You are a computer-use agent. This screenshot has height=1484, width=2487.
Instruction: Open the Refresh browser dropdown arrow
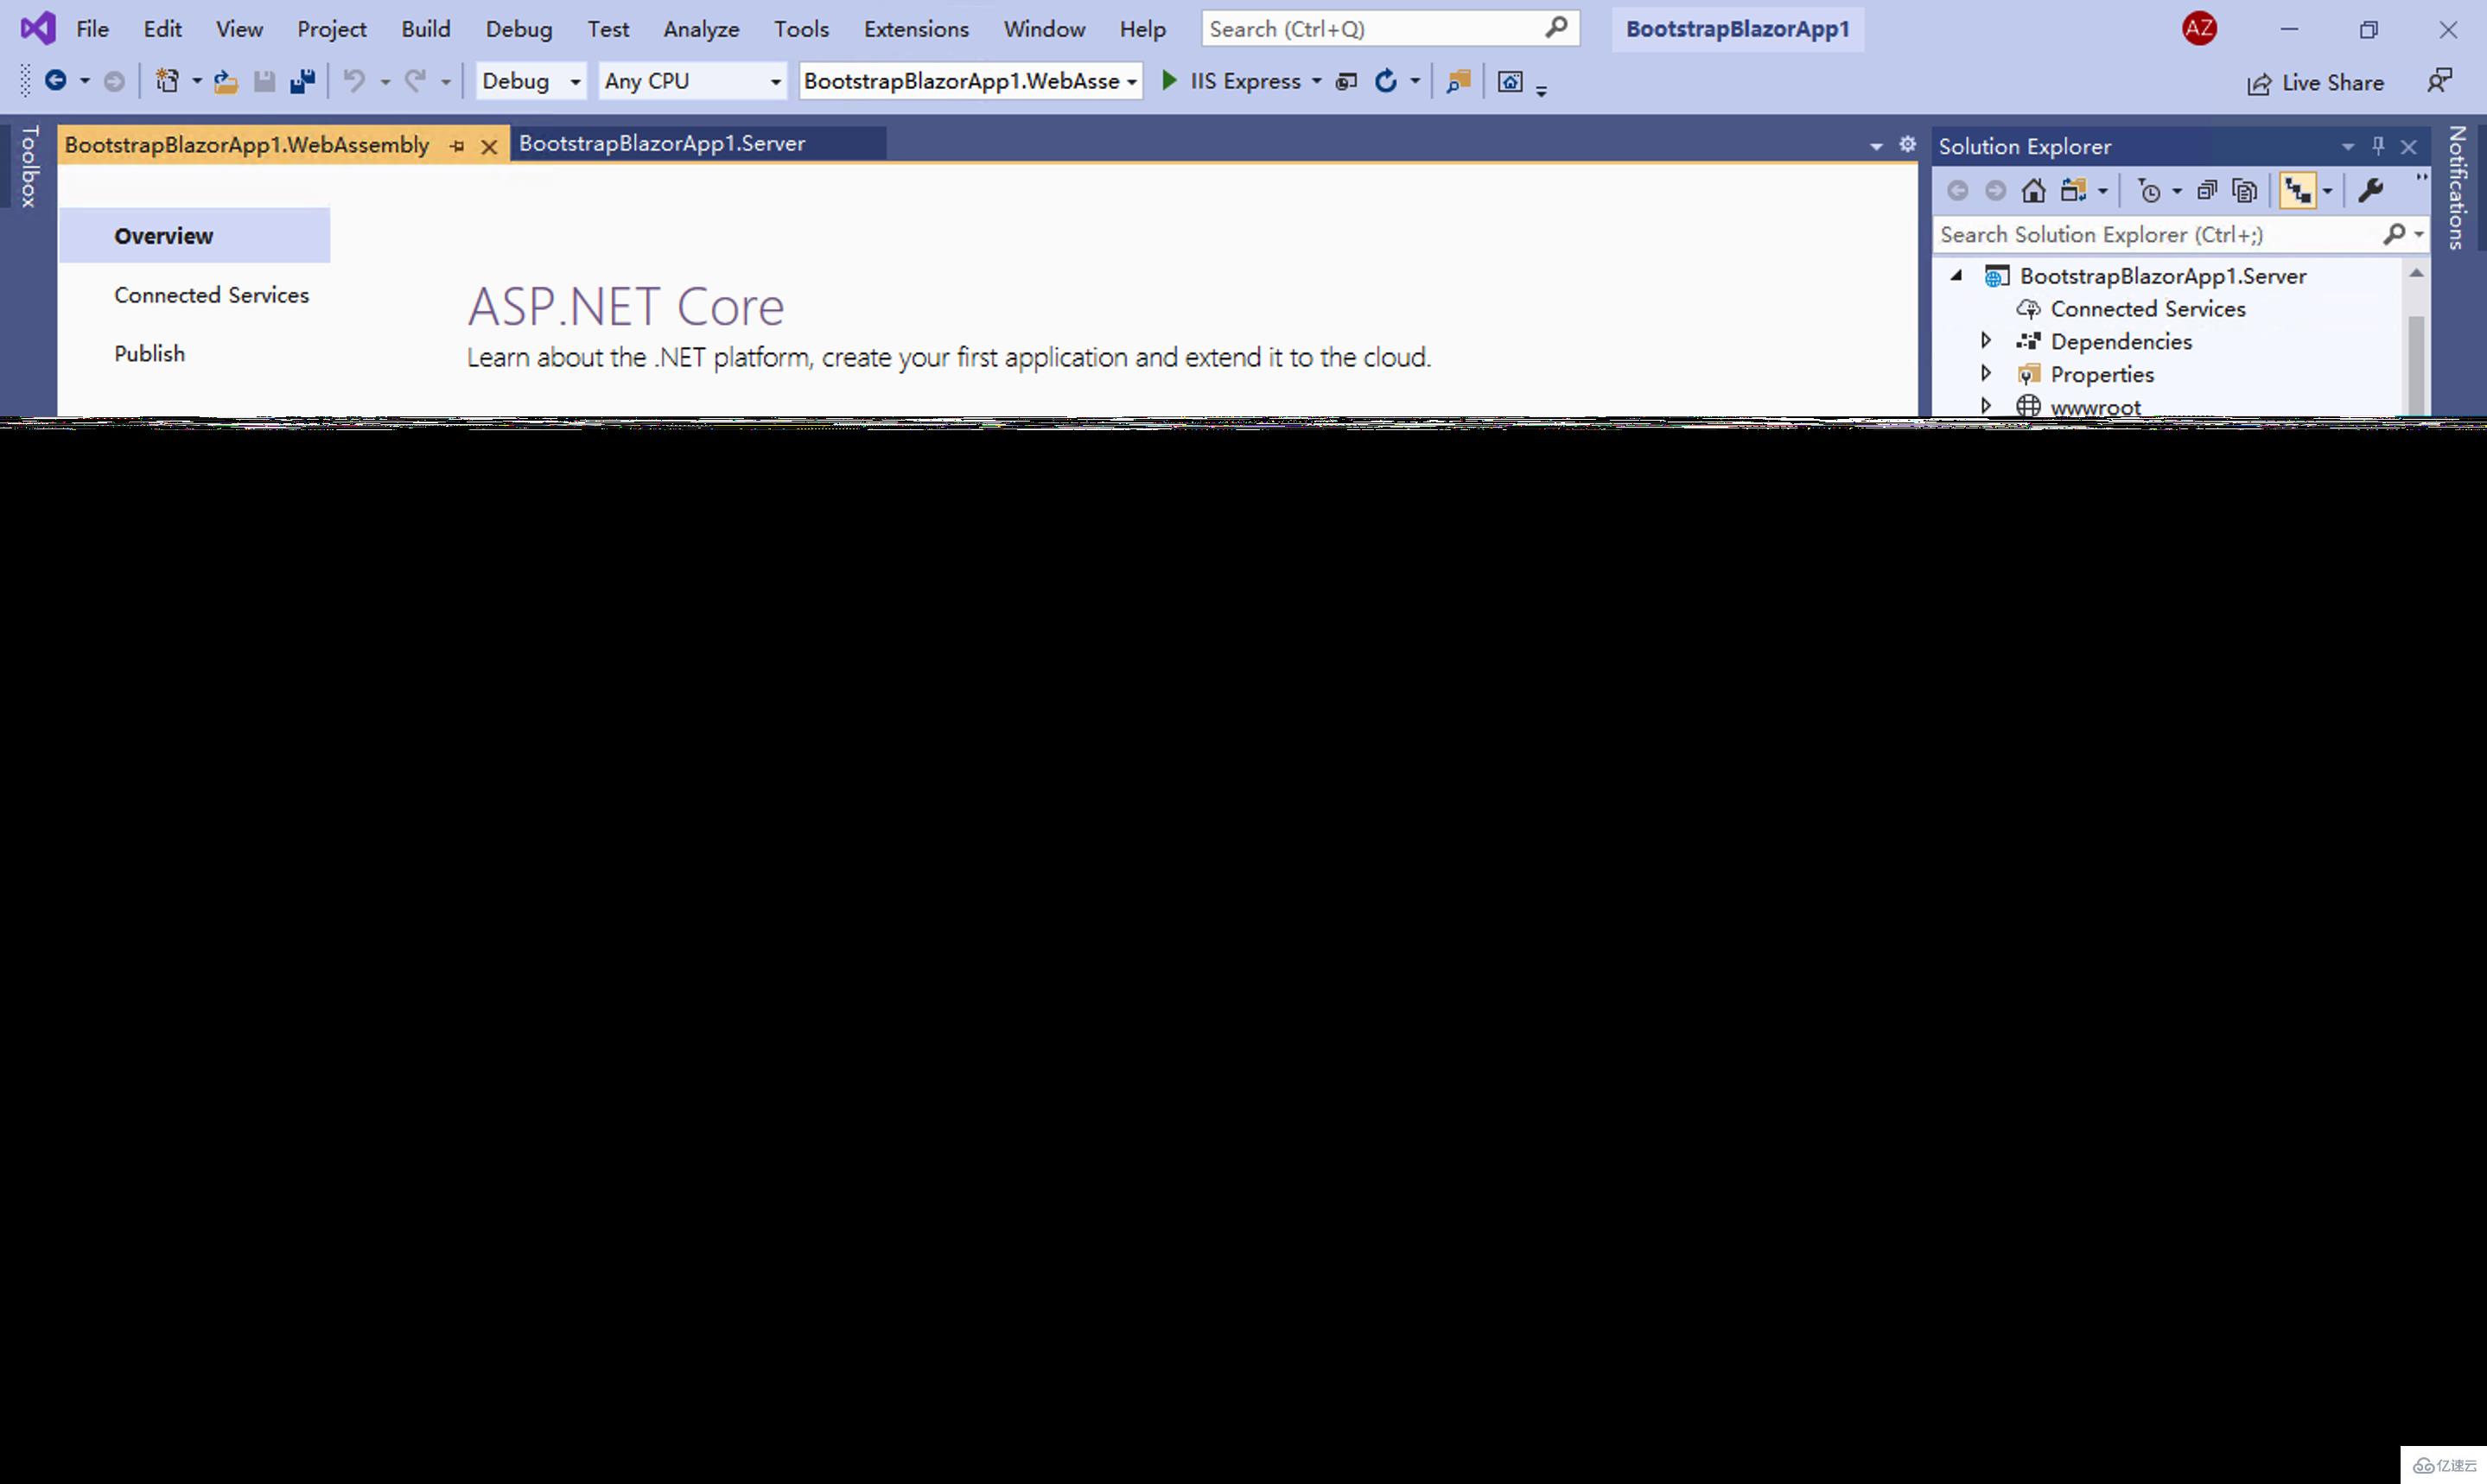click(x=1415, y=81)
